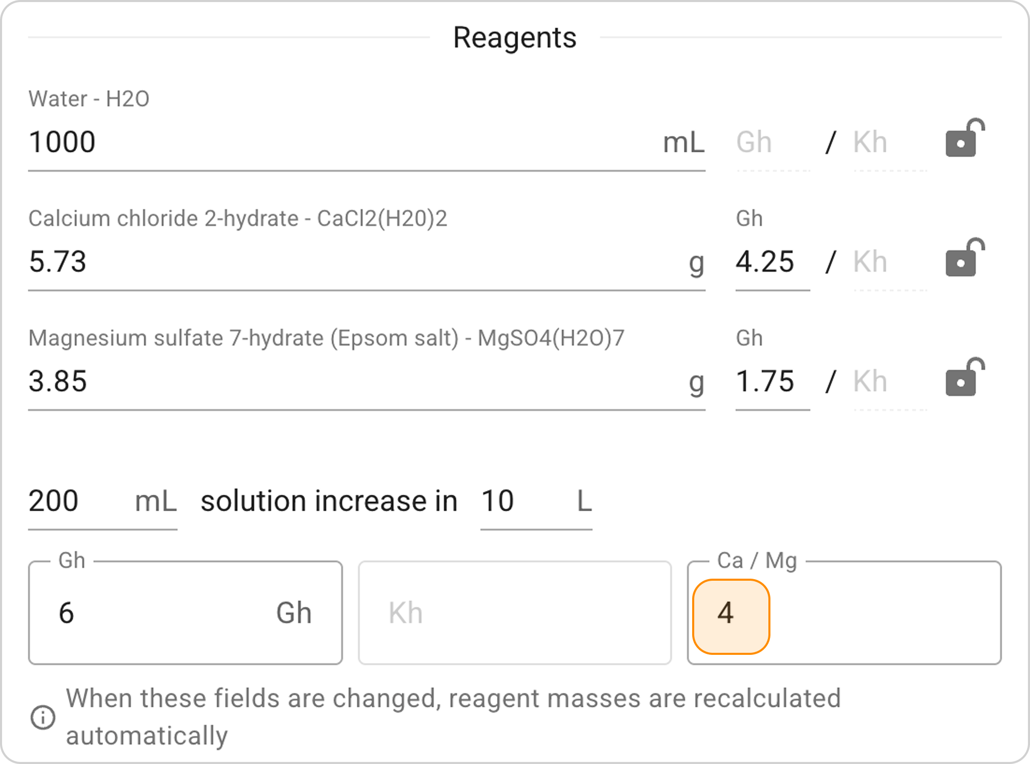This screenshot has height=764, width=1030.
Task: Click the Water row Kh field
Action: (x=889, y=142)
